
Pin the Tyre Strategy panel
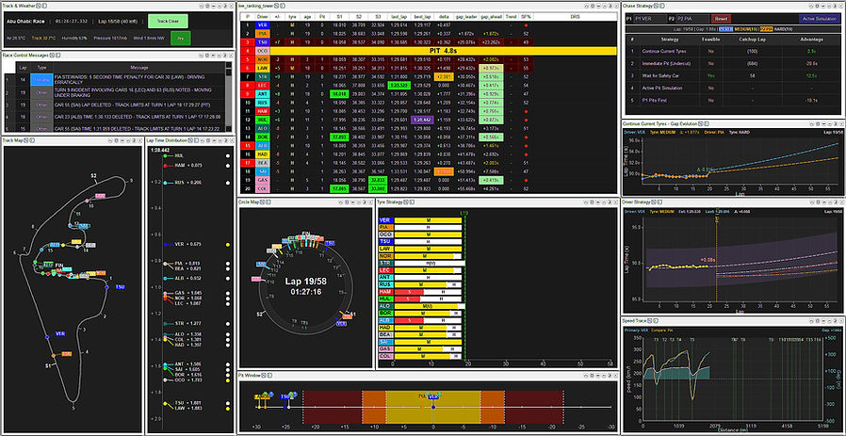click(609, 202)
